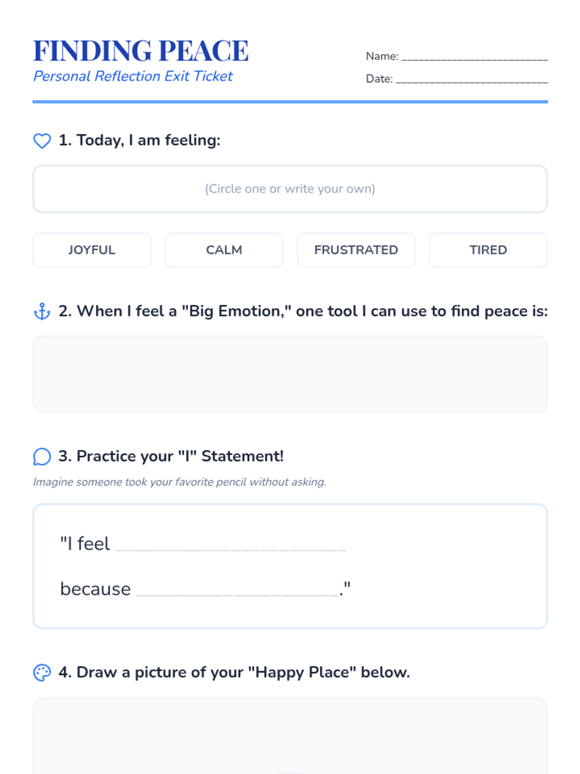
Task: Click the blank after "I feel"
Action: click(x=231, y=545)
